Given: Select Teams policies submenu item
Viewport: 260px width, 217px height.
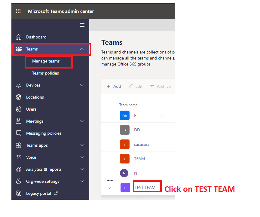Looking at the screenshot, I should [45, 73].
